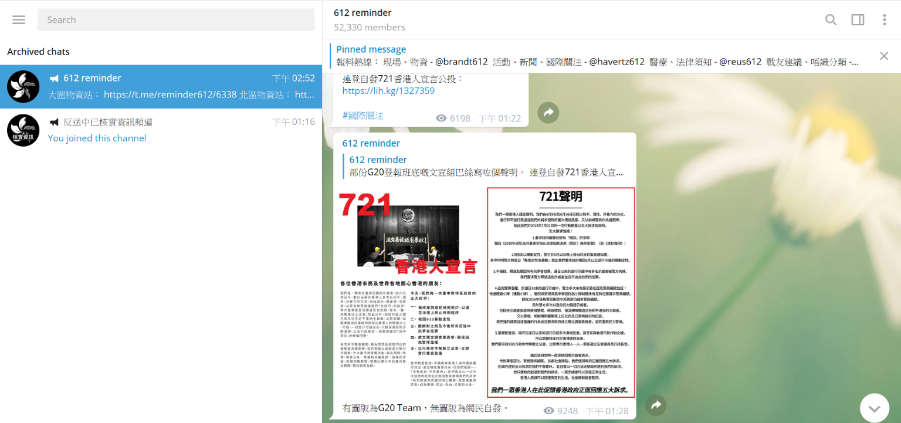Open the 612 reminder channel avatar
The image size is (901, 423).
point(23,86)
